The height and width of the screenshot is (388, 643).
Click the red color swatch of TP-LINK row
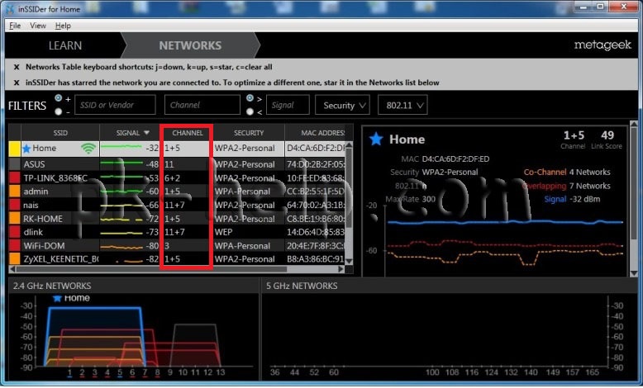pyautogui.click(x=15, y=177)
